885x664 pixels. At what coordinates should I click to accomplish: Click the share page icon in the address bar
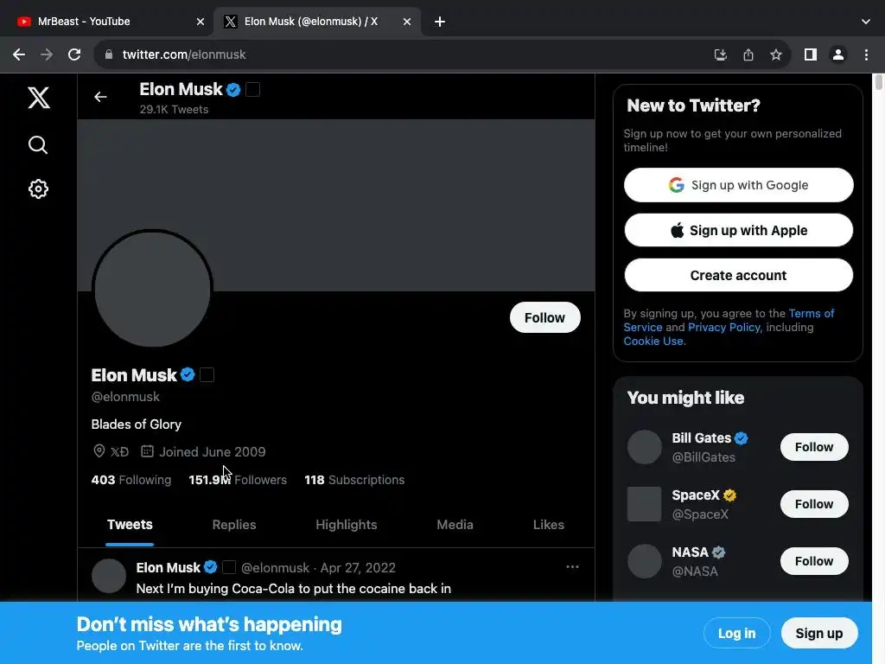click(748, 54)
